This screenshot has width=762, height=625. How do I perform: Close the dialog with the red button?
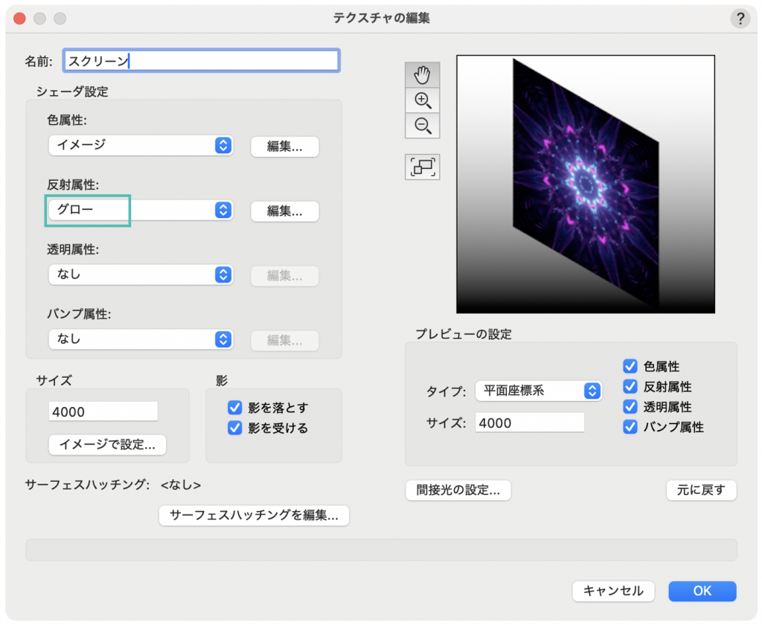19,19
